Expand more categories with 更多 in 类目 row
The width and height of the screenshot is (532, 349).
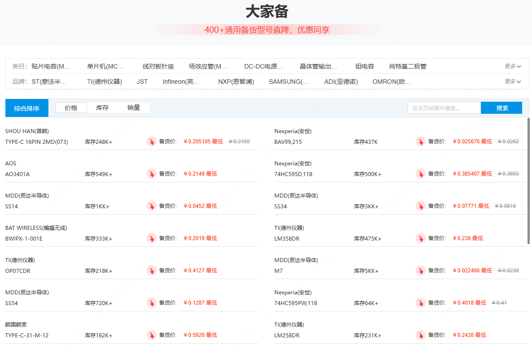[x=513, y=66]
